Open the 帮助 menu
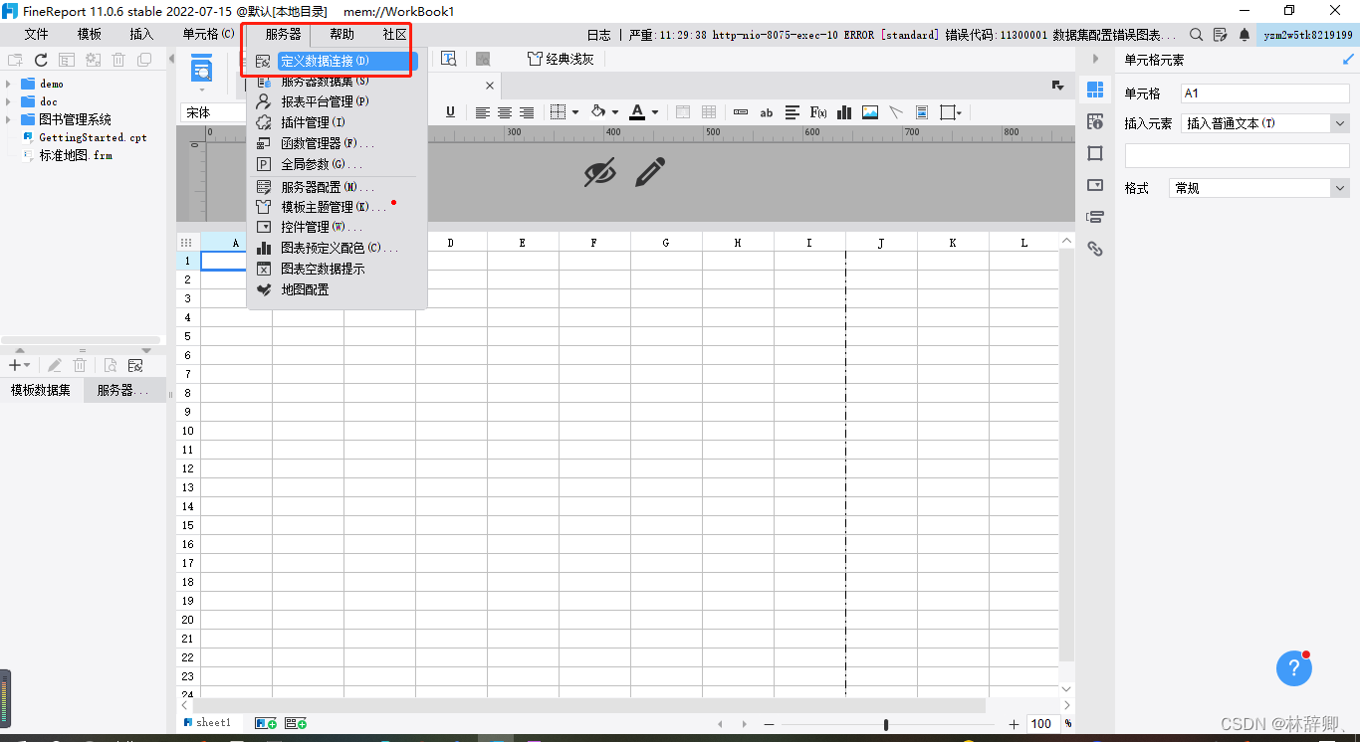 coord(341,34)
